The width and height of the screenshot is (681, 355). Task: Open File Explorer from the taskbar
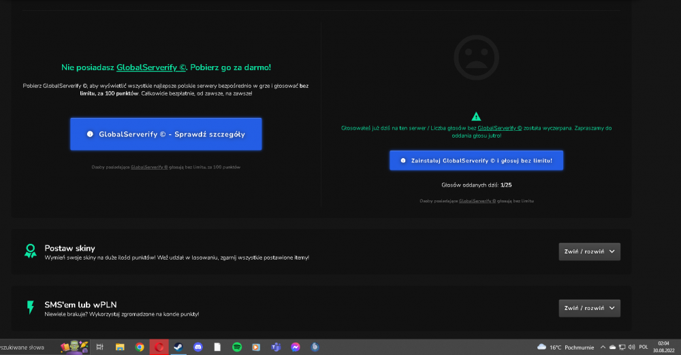tap(120, 347)
